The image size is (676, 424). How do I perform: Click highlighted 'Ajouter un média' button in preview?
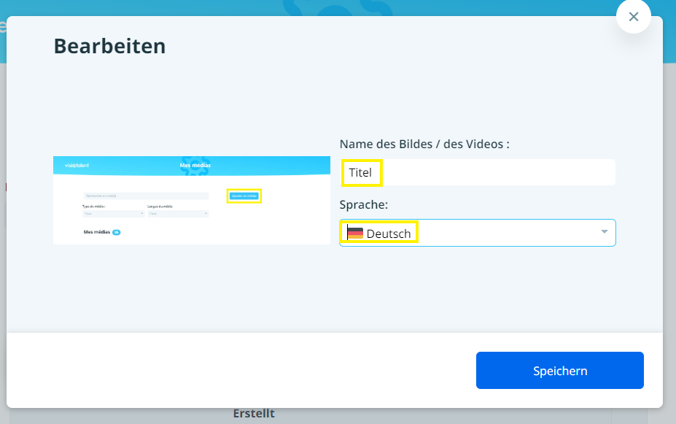[x=244, y=196]
